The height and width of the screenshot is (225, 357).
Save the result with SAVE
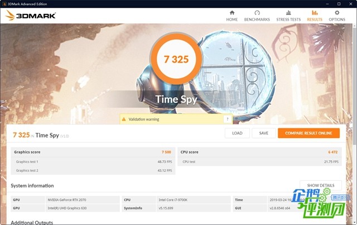[264, 133]
